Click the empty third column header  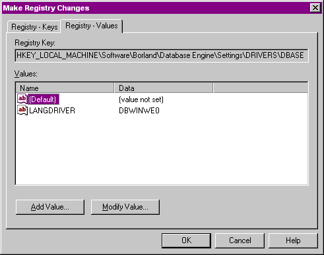point(261,88)
